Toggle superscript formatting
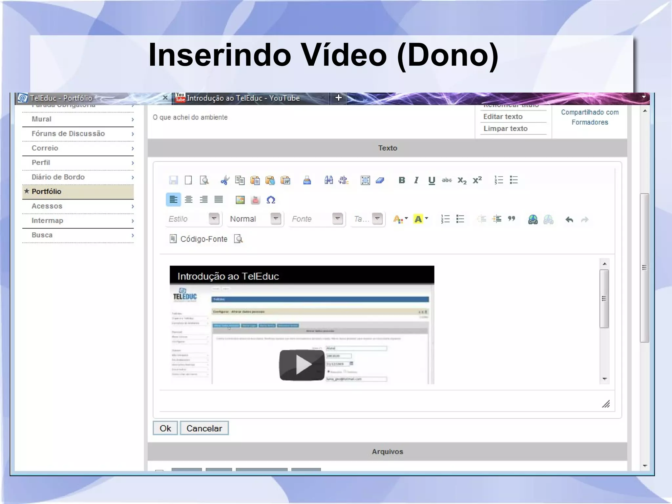Screen dimensions: 672x504 click(x=477, y=180)
